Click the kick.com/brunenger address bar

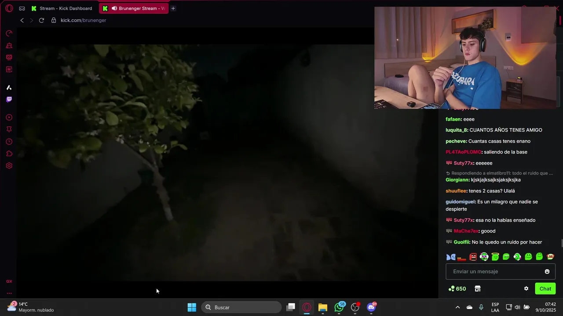tap(83, 20)
